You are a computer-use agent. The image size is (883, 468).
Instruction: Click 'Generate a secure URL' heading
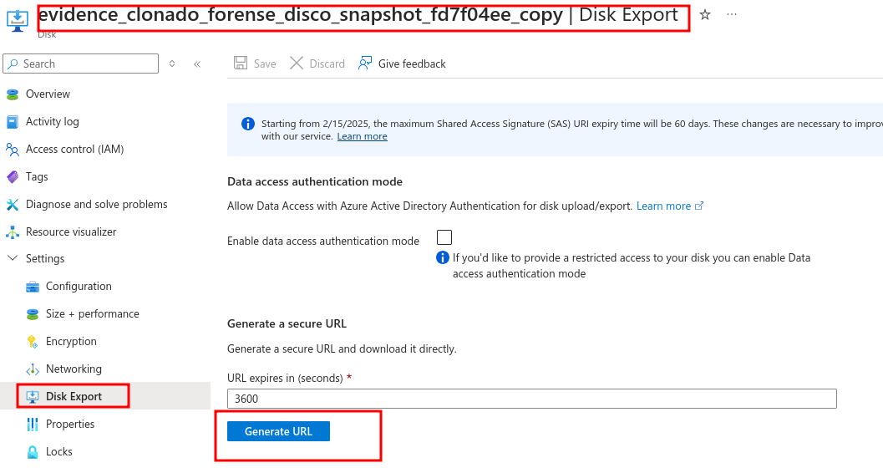tap(287, 323)
